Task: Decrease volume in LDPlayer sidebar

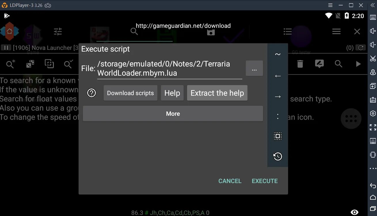Action: coord(373,45)
